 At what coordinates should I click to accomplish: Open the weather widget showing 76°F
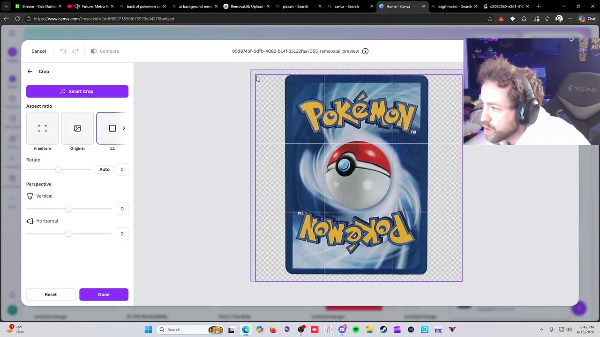tap(15, 330)
